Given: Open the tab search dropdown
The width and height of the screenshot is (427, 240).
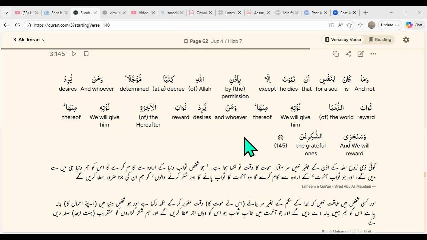Looking at the screenshot, I should click(x=6, y=13).
